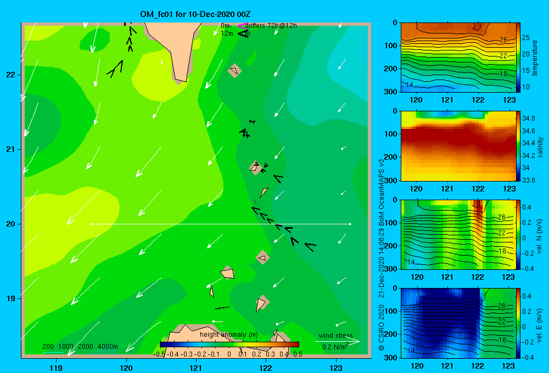Click the '0m' drifter depth label
This screenshot has height=373, width=549.
tap(225, 26)
